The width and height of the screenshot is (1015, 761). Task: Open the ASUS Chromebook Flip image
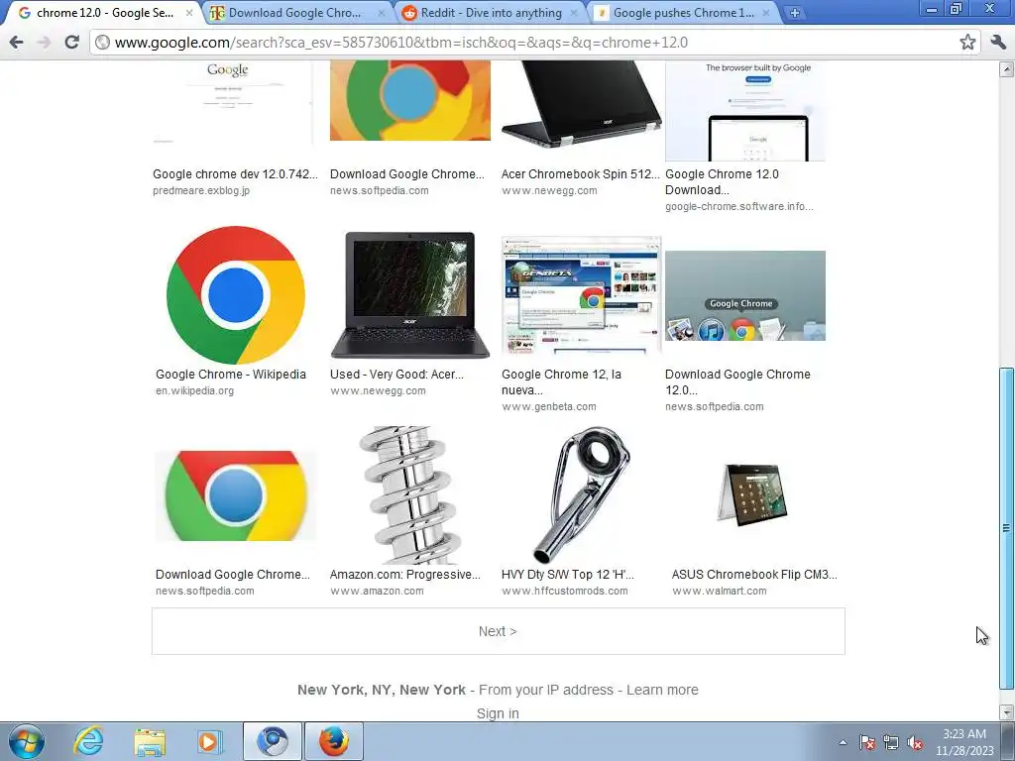(753, 493)
